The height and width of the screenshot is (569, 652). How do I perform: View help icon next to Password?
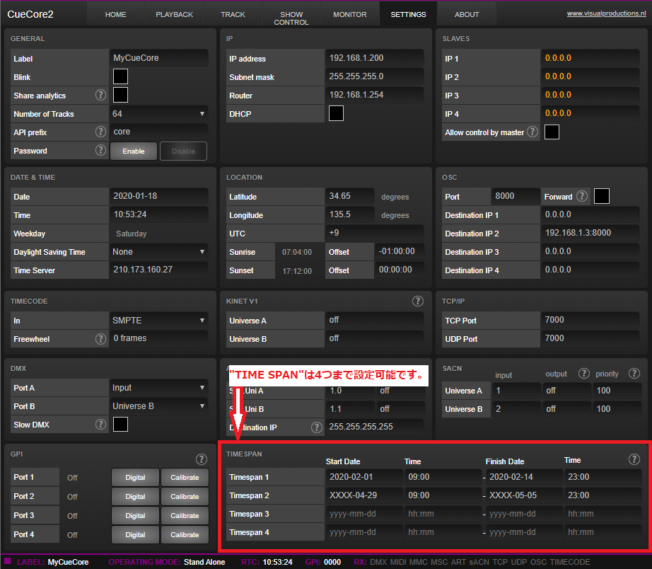pyautogui.click(x=100, y=150)
